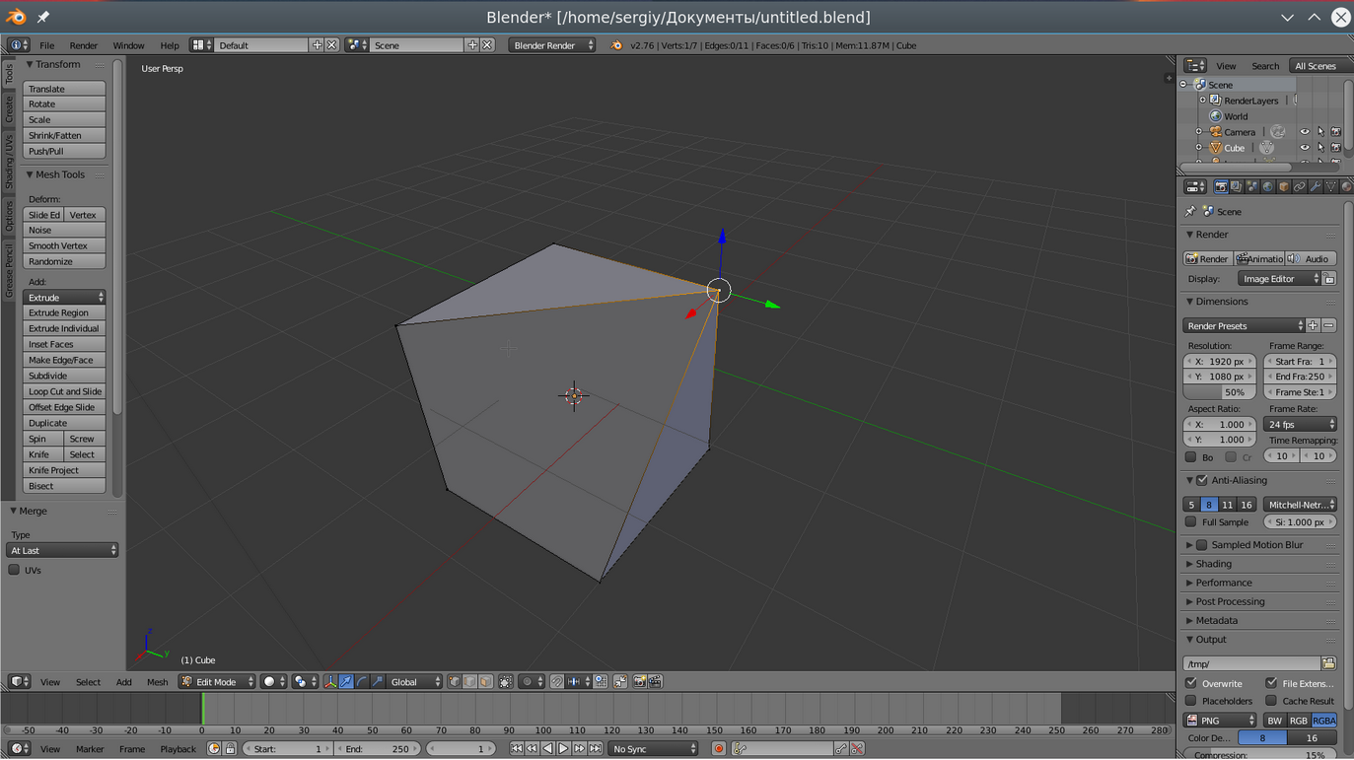Open the Edit Mode dropdown
The image size is (1354, 760).
click(x=218, y=682)
